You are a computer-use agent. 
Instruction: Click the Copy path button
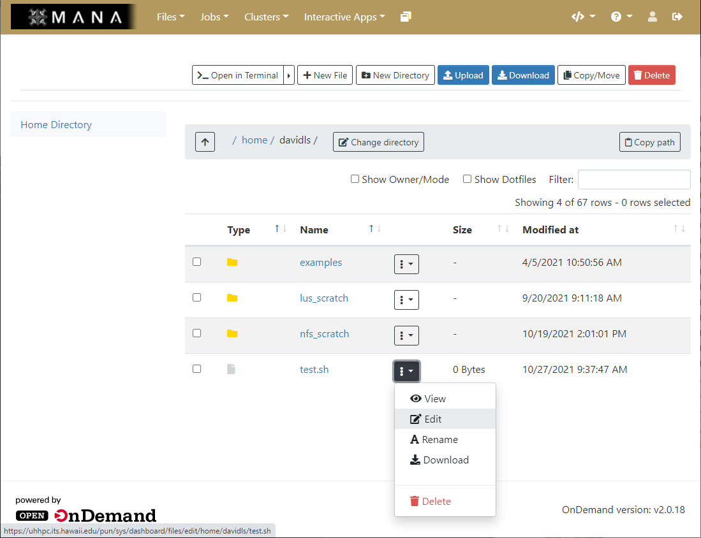tap(649, 142)
